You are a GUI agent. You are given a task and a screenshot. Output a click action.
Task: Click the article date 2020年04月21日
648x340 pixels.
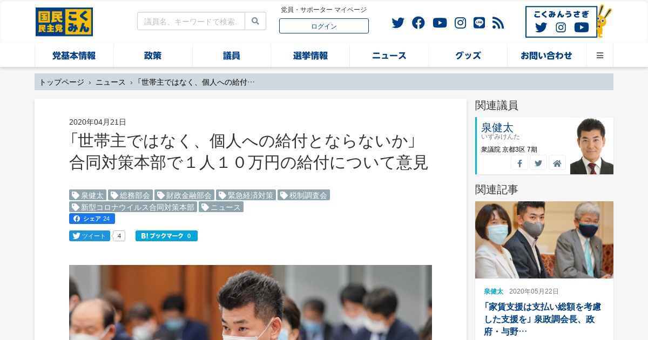(x=98, y=122)
